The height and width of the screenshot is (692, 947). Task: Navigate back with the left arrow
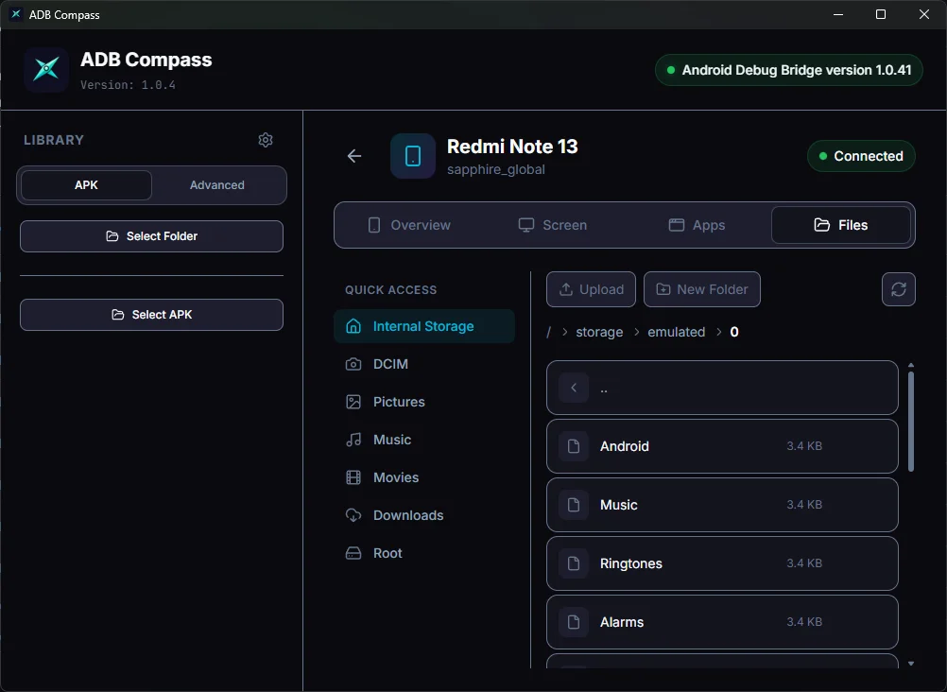point(353,156)
